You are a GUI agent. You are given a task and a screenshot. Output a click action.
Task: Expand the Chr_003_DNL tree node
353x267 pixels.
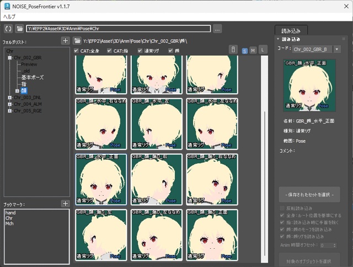(10, 98)
